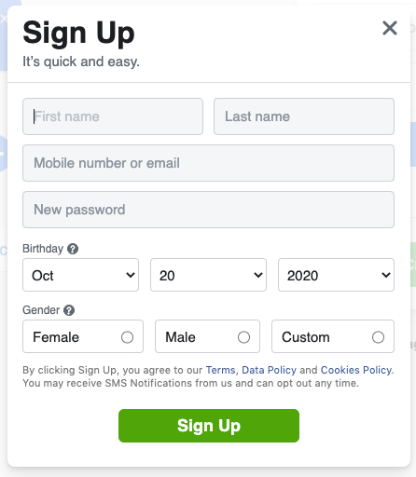The width and height of the screenshot is (416, 477).
Task: Click the Female option box label
Action: (56, 337)
